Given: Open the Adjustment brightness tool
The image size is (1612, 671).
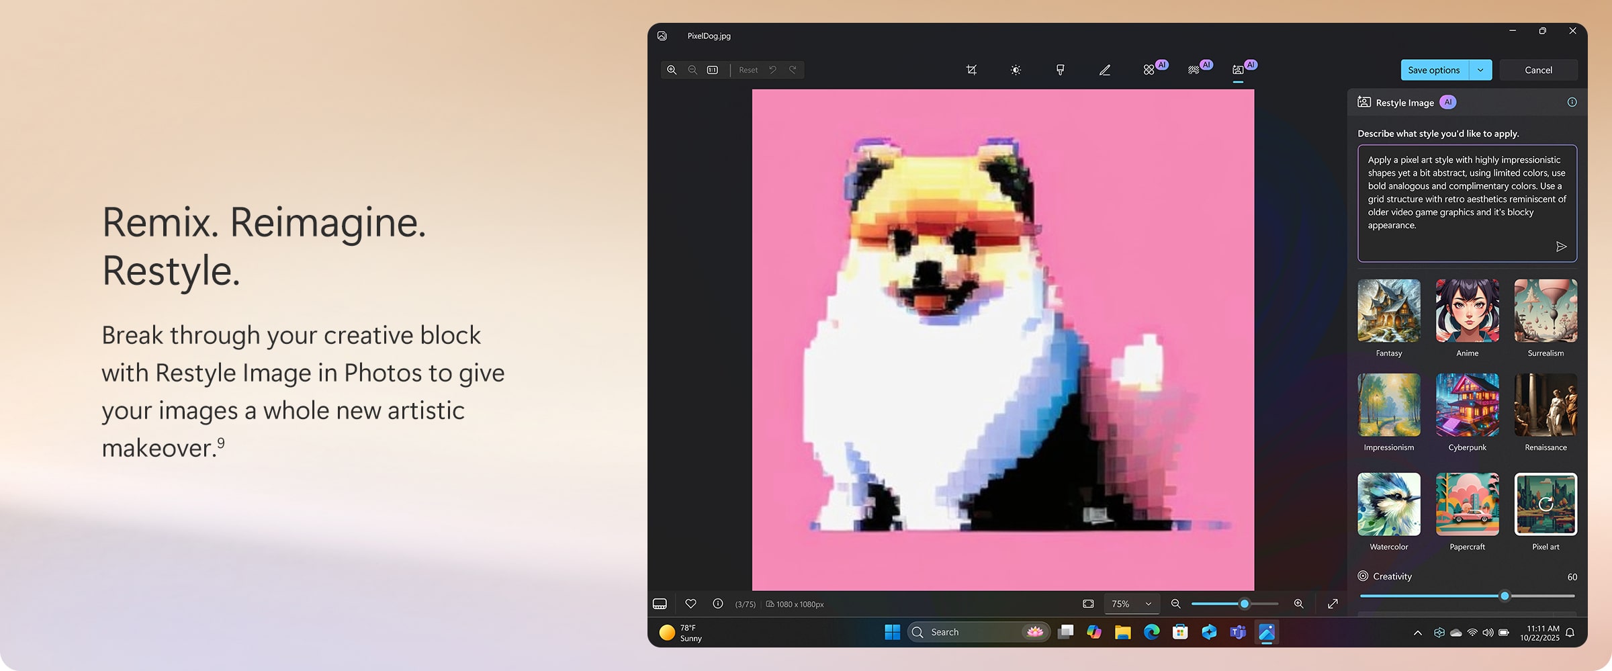Looking at the screenshot, I should pos(1016,70).
